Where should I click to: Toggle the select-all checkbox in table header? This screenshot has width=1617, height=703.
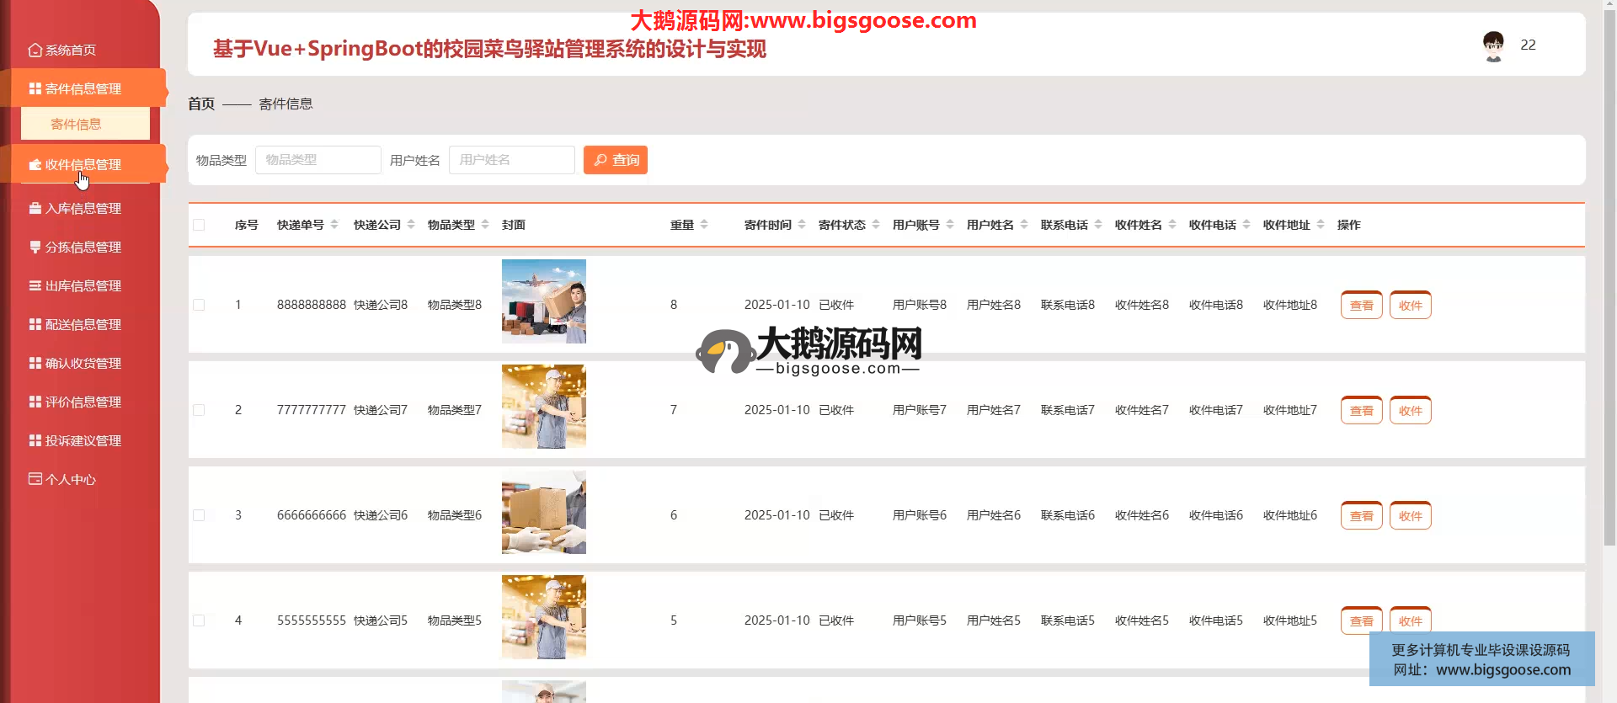pyautogui.click(x=199, y=225)
